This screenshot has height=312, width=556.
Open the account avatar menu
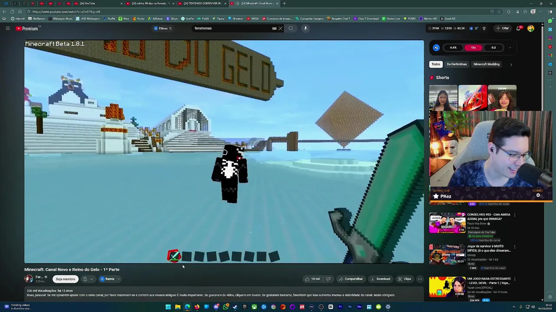click(x=531, y=29)
